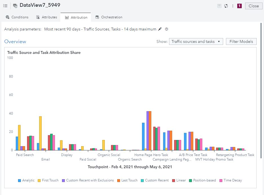Image resolution: width=264 pixels, height=195 pixels.
Task: Click the notification badge showing 1
Action: point(239,6)
